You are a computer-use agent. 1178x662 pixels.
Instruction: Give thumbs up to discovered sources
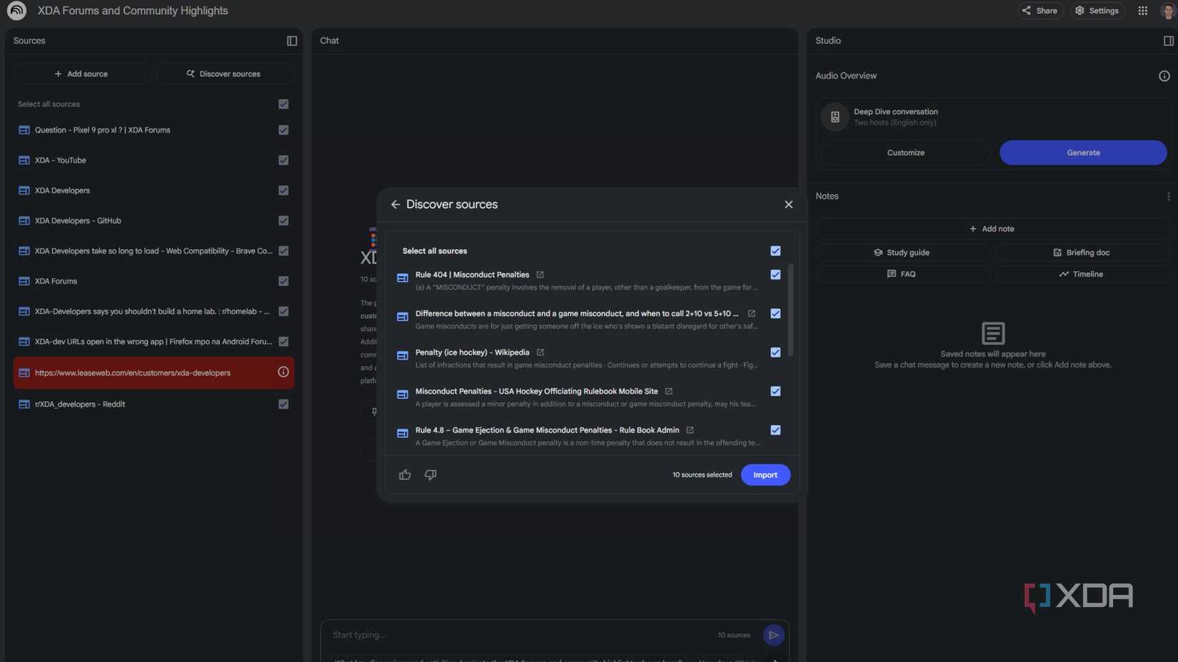click(405, 475)
